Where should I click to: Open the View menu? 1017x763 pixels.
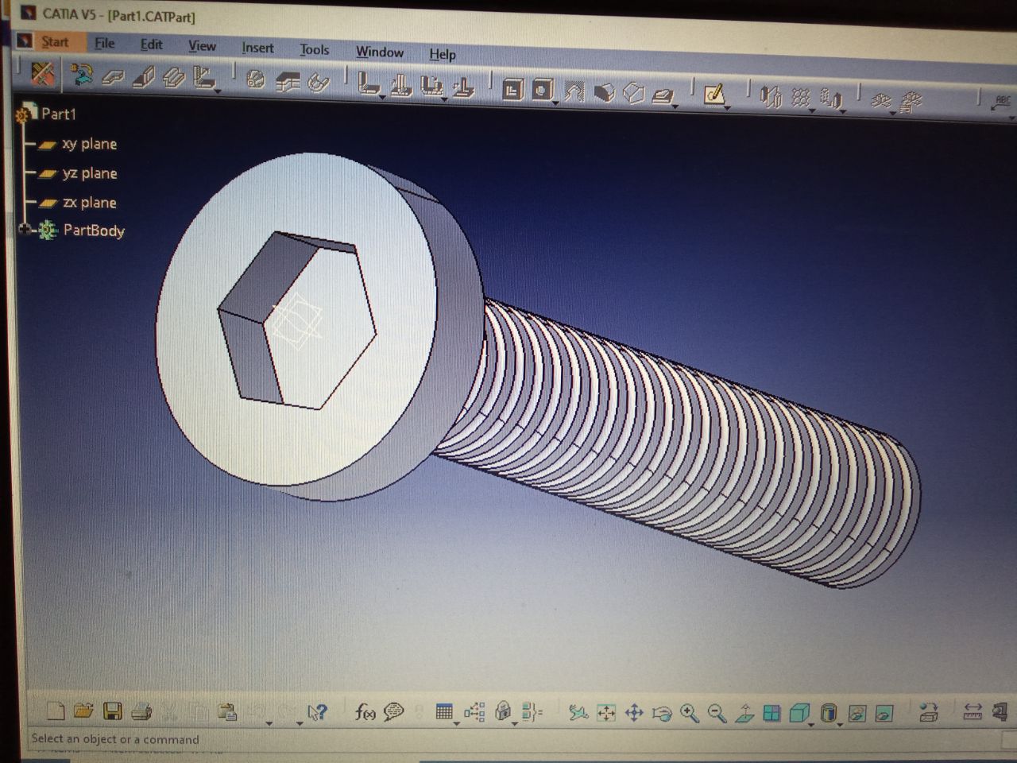(202, 46)
